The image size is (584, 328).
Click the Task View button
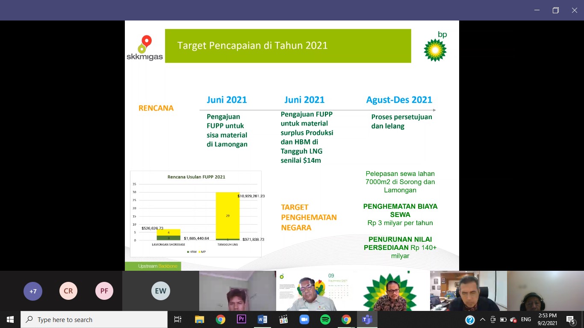pyautogui.click(x=178, y=319)
